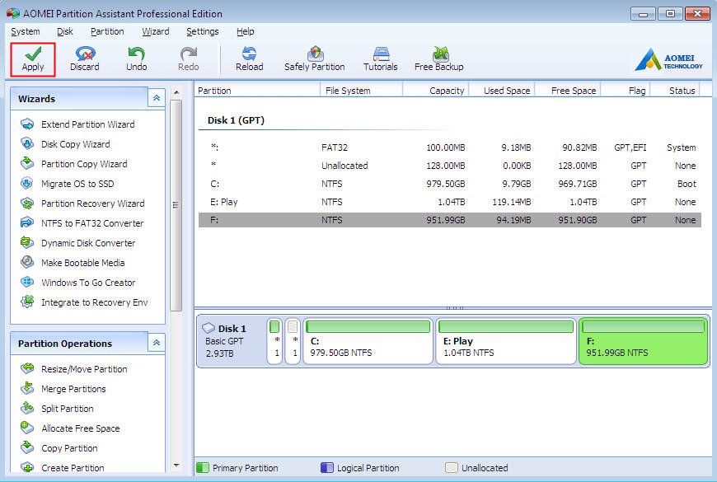This screenshot has width=717, height=482.
Task: Open the Partition menu
Action: 107,31
